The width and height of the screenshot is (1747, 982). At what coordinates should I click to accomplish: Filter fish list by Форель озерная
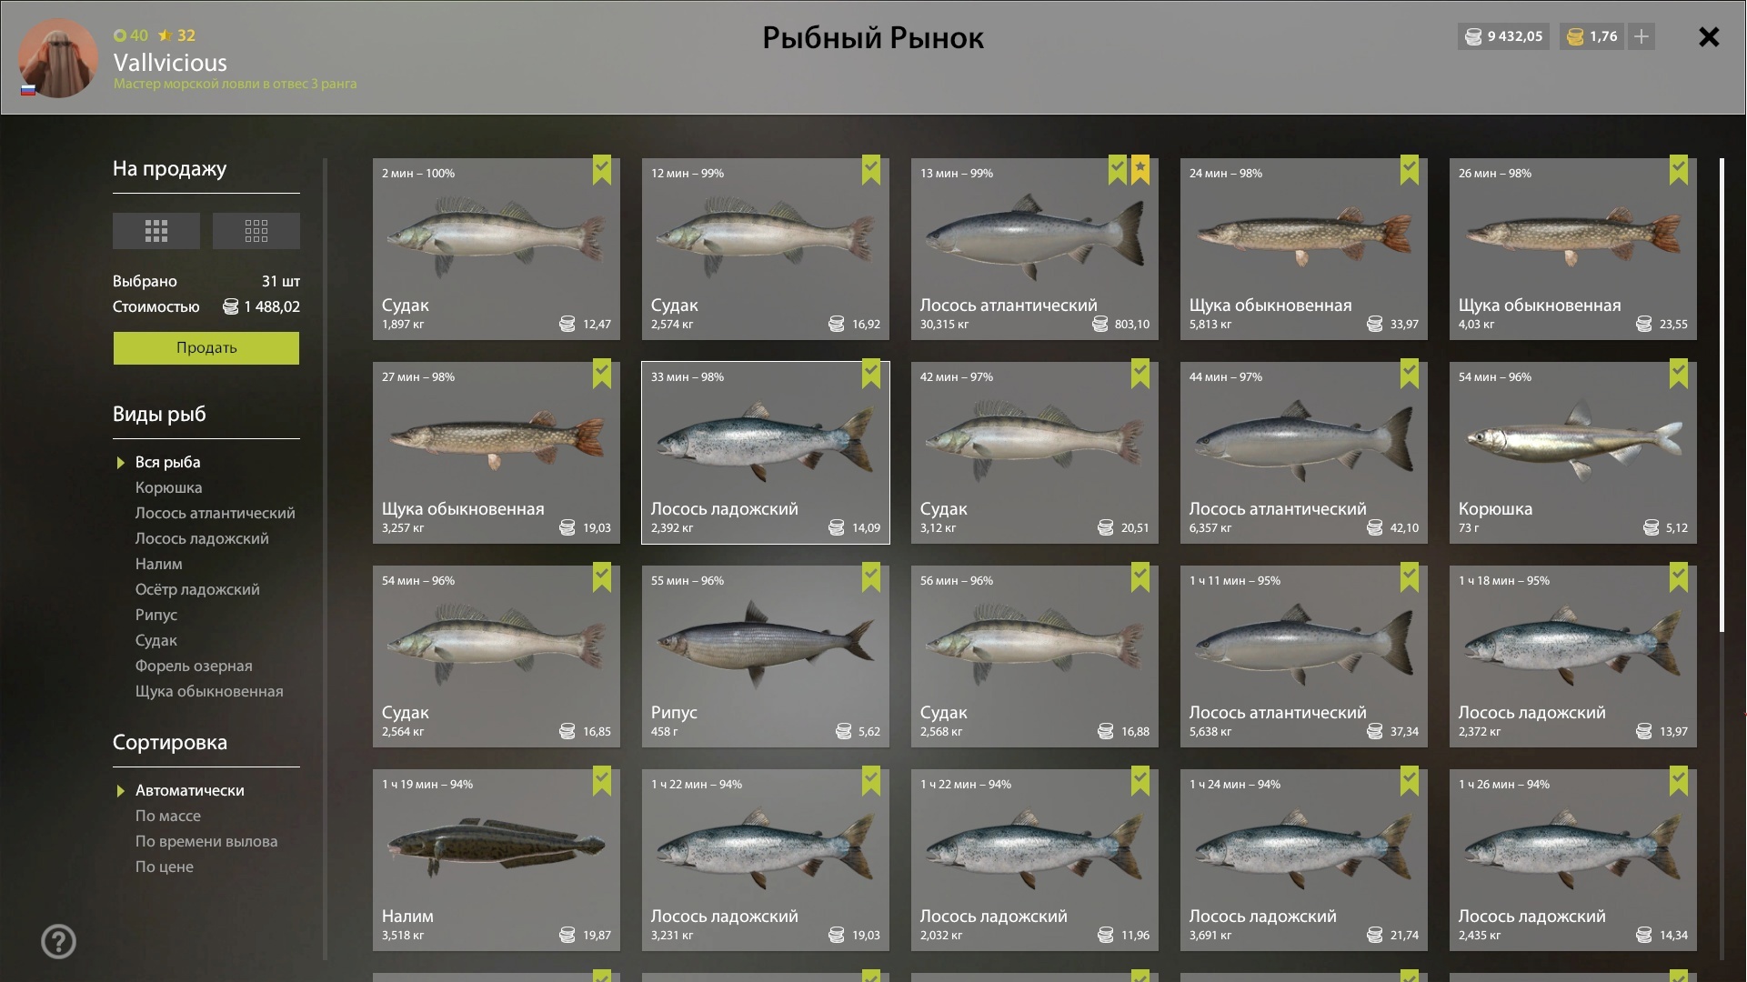(194, 666)
